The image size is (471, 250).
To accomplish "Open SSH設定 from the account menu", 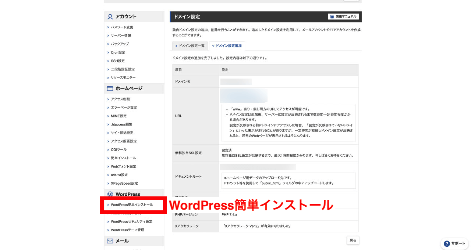I will [x=117, y=61].
